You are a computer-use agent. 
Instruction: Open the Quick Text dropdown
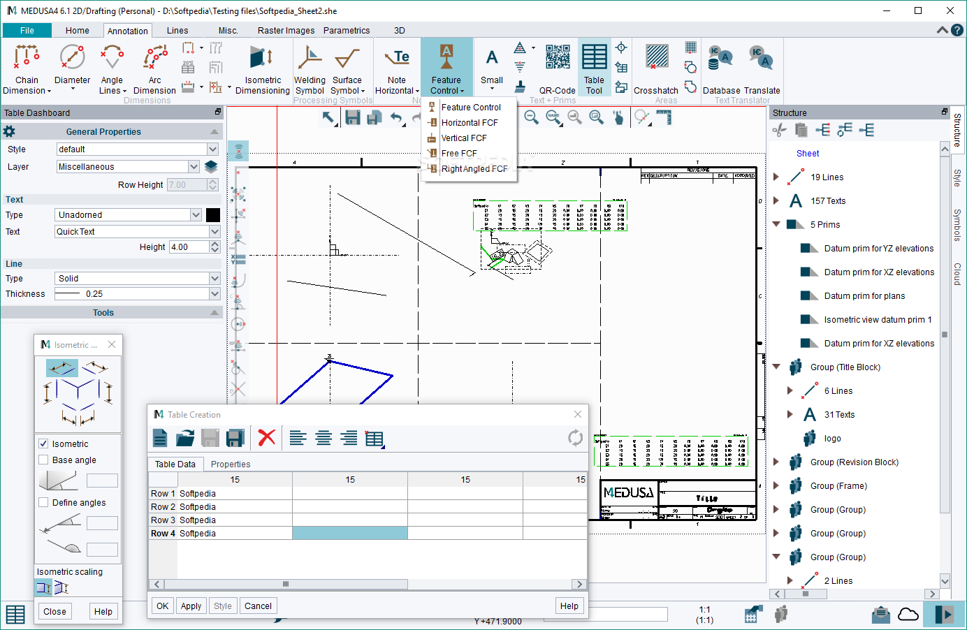point(215,232)
